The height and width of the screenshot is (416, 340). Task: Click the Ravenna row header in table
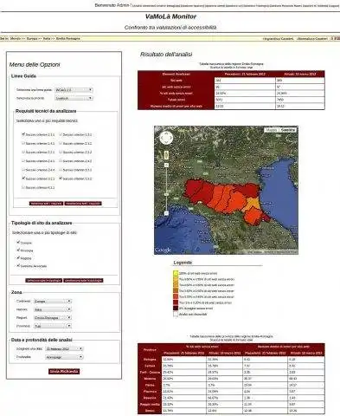[x=150, y=398]
